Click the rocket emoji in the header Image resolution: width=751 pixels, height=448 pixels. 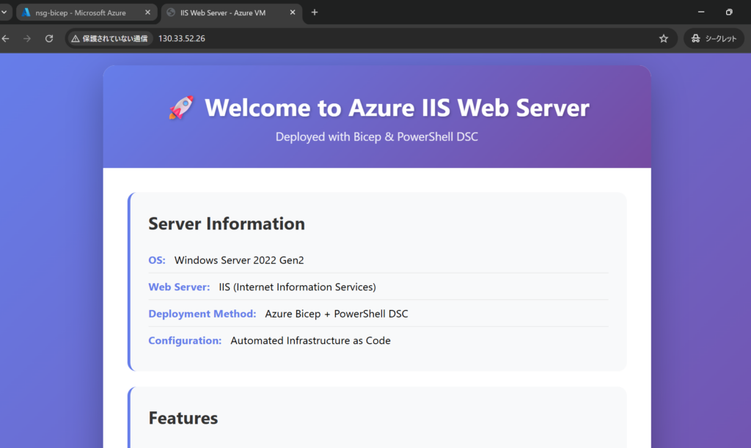pos(181,108)
